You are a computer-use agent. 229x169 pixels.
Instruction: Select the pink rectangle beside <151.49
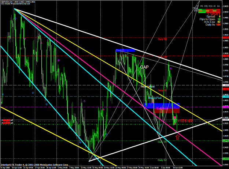coord(174,121)
